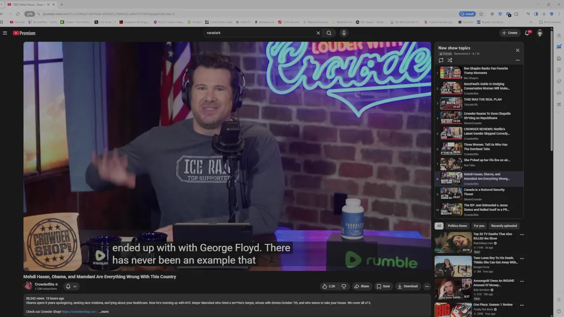Open CROWDER REVIEWS Netflix's Latest video
Image resolution: width=564 pixels, height=317 pixels.
(x=479, y=134)
